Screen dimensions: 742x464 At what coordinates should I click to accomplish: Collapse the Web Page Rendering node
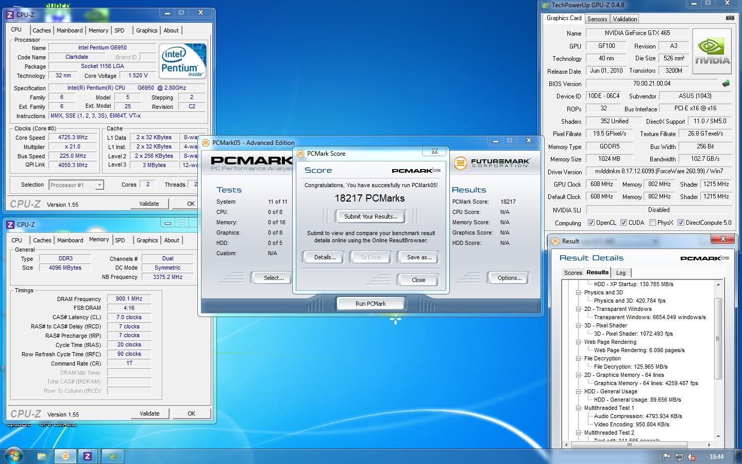click(578, 342)
